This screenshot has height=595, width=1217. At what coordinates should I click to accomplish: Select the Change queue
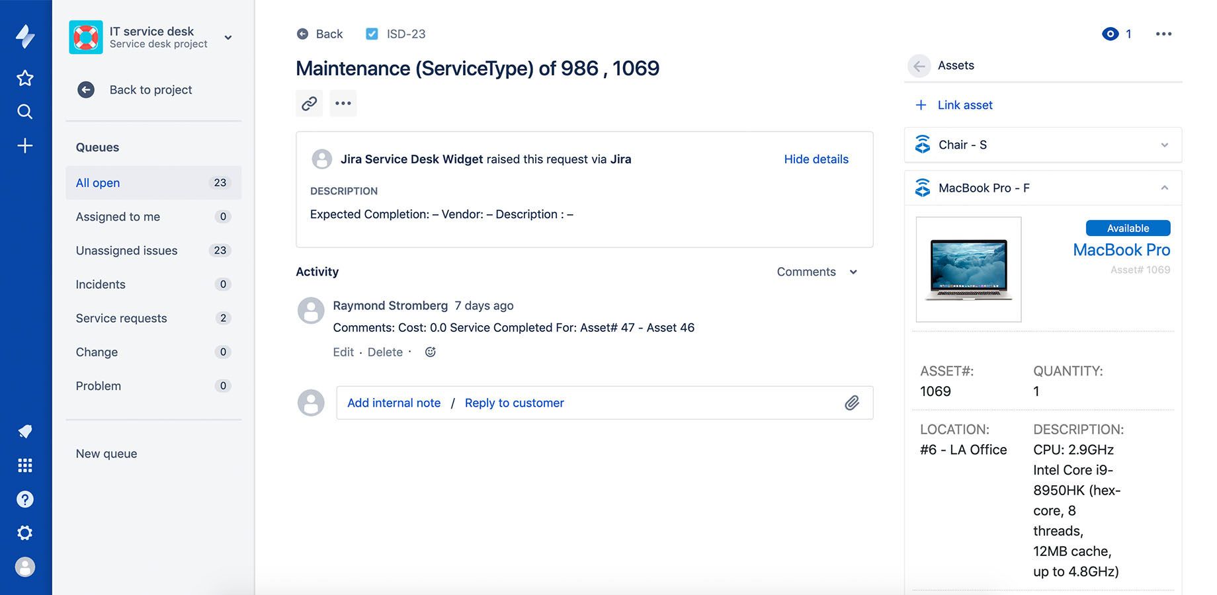(x=153, y=352)
